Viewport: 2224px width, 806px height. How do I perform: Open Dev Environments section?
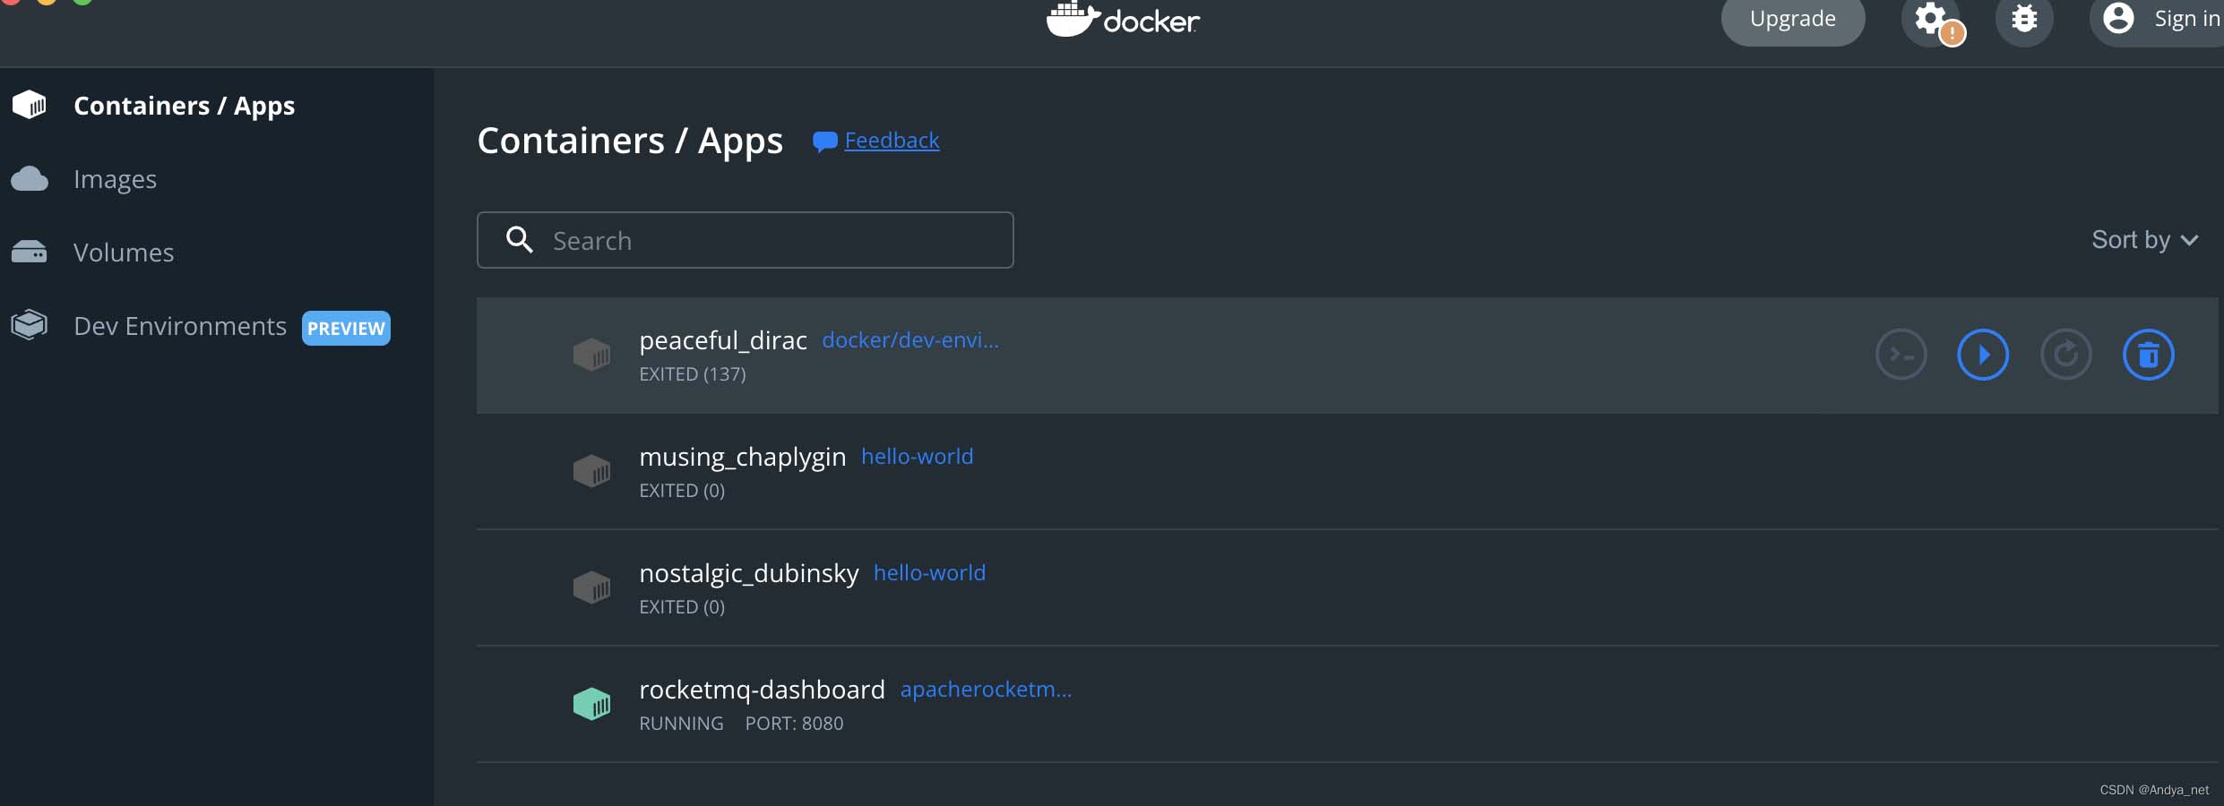tap(180, 326)
